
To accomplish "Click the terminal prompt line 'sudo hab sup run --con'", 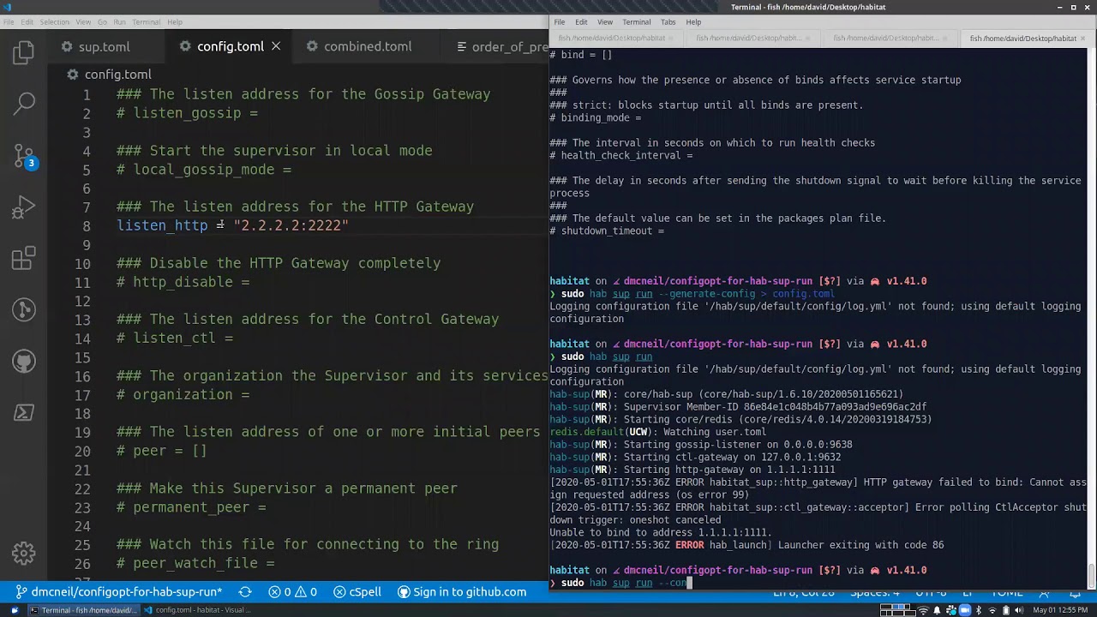I will 620,583.
